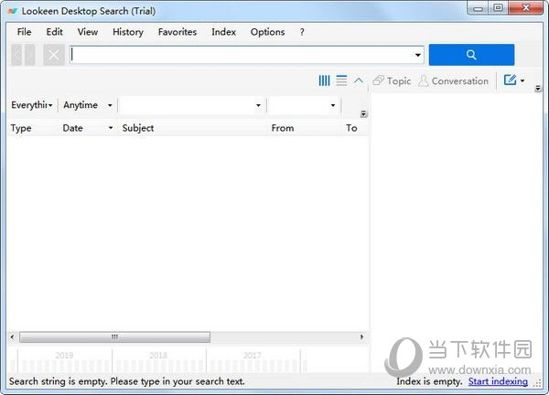The image size is (549, 395).
Task: Select 2019 on the timeline
Action: pos(64,356)
